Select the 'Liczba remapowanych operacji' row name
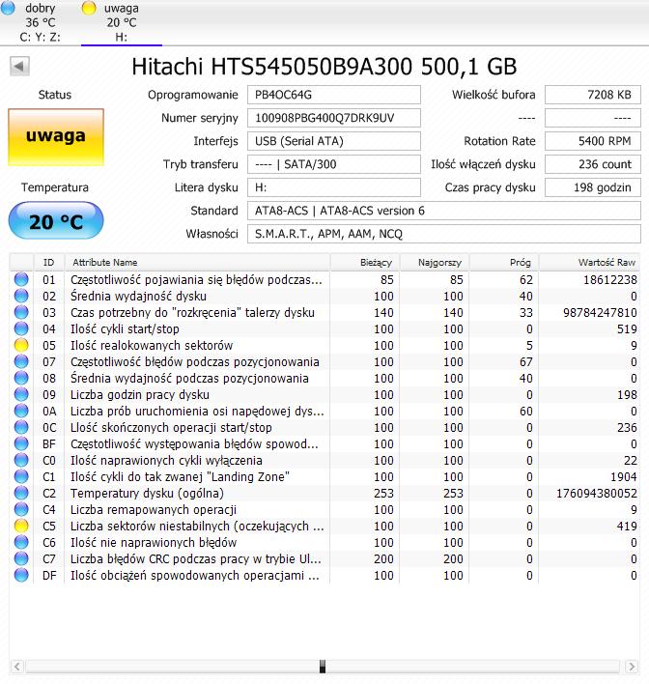Screen dimensions: 649x684 [x=154, y=510]
